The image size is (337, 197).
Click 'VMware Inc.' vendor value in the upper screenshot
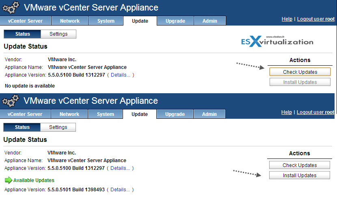[x=62, y=60]
